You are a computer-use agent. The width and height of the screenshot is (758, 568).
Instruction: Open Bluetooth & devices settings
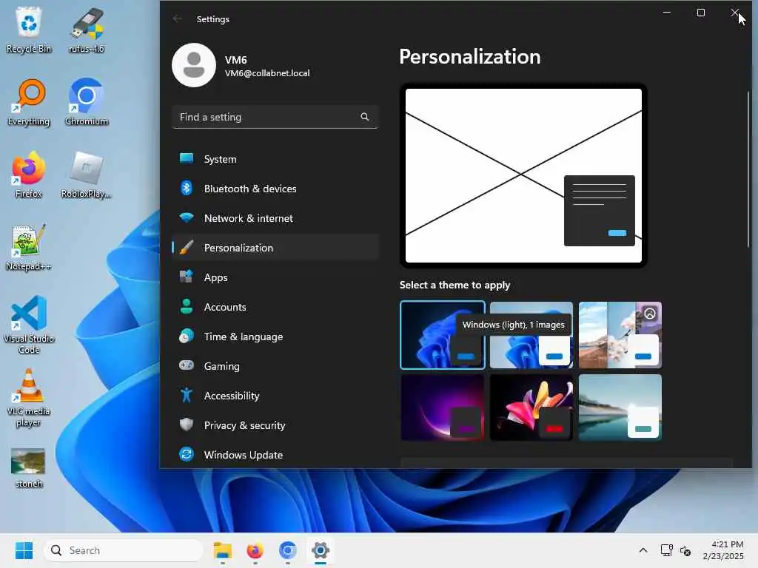click(x=275, y=189)
